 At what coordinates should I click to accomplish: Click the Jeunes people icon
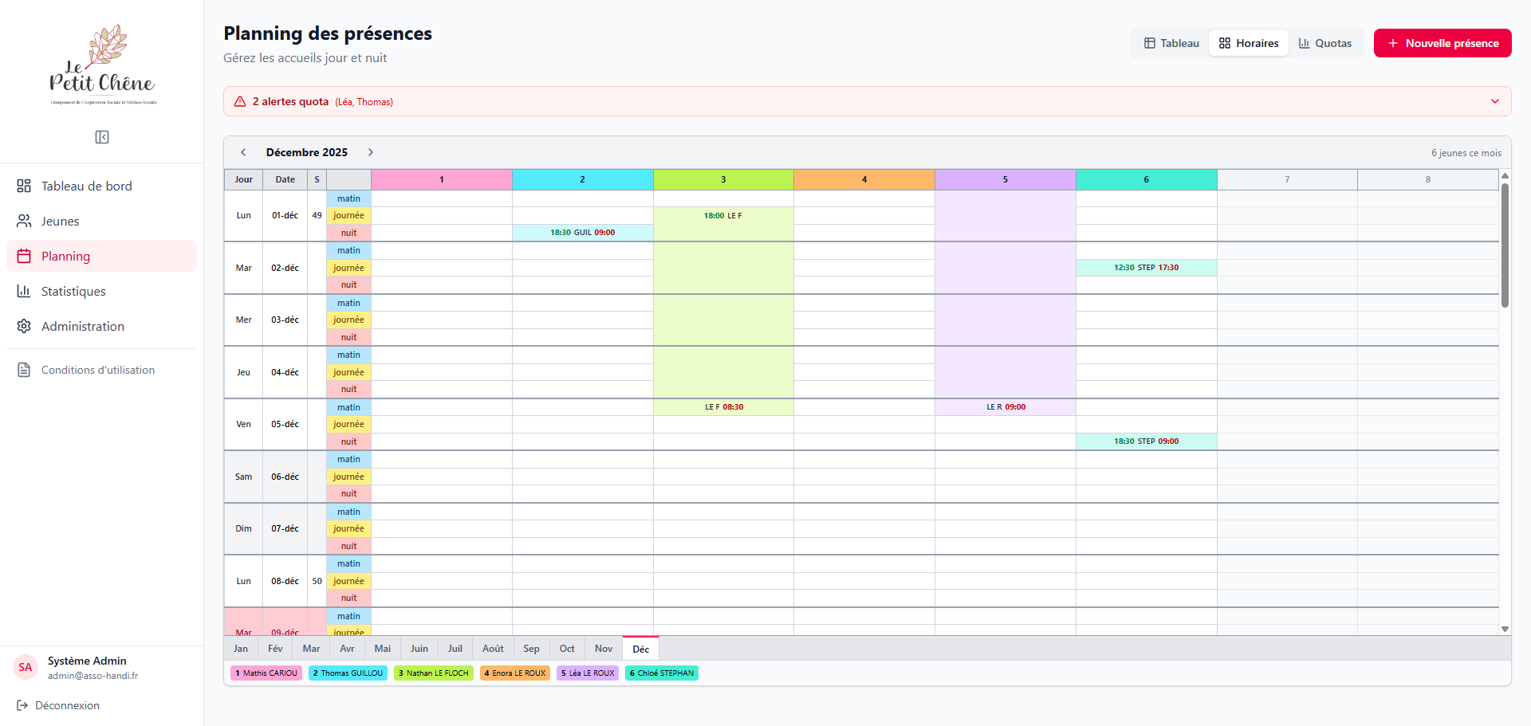[24, 221]
